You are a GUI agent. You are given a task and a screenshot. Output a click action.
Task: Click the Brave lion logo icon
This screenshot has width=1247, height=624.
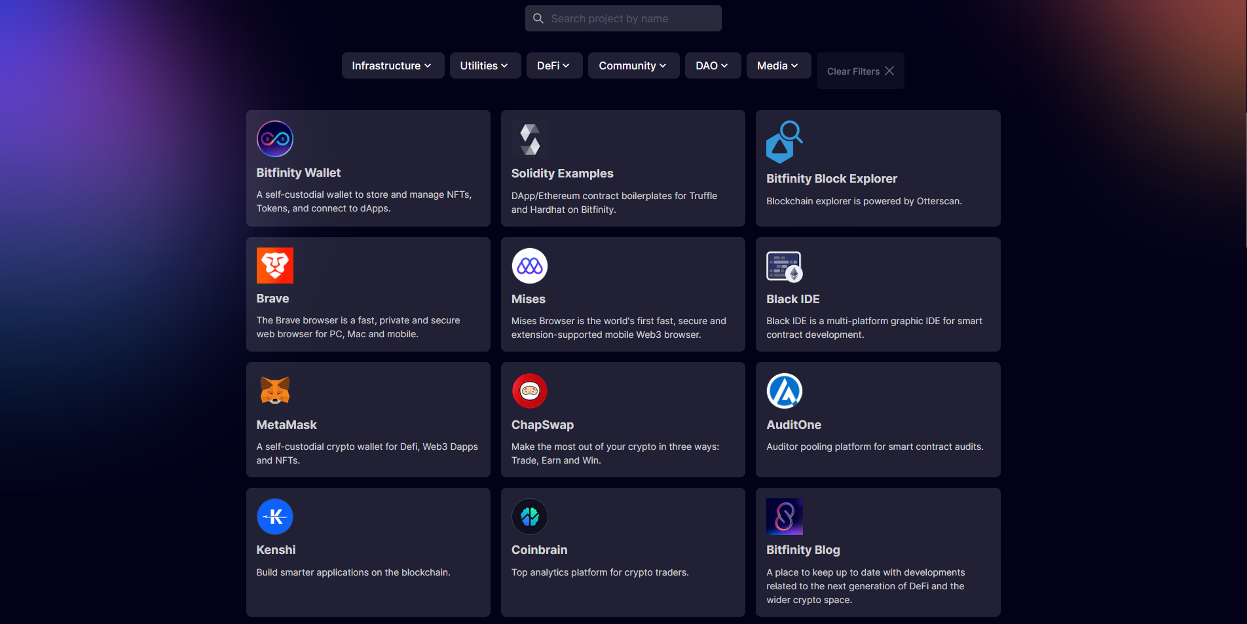[x=274, y=265]
